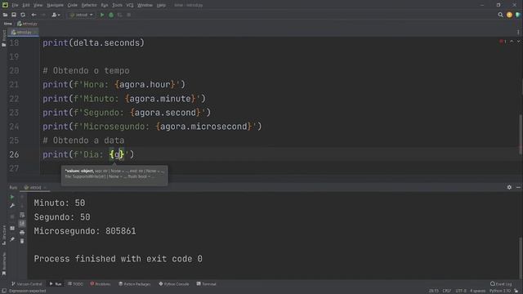Click the Search Everywhere magnifier icon
Image resolution: width=523 pixels, height=294 pixels.
tap(500, 15)
